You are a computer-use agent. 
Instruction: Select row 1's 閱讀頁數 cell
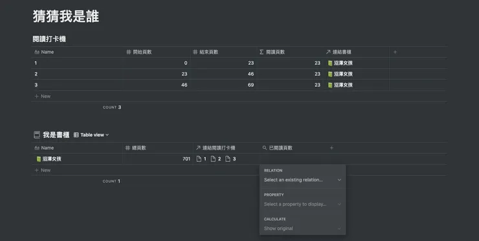pyautogui.click(x=291, y=63)
